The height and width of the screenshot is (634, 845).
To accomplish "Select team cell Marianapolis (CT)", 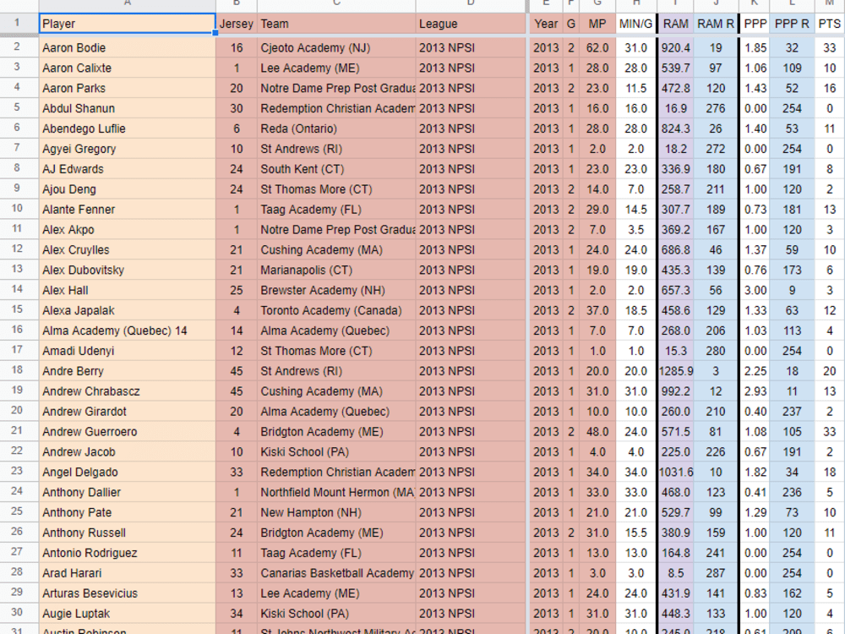I will [x=336, y=271].
